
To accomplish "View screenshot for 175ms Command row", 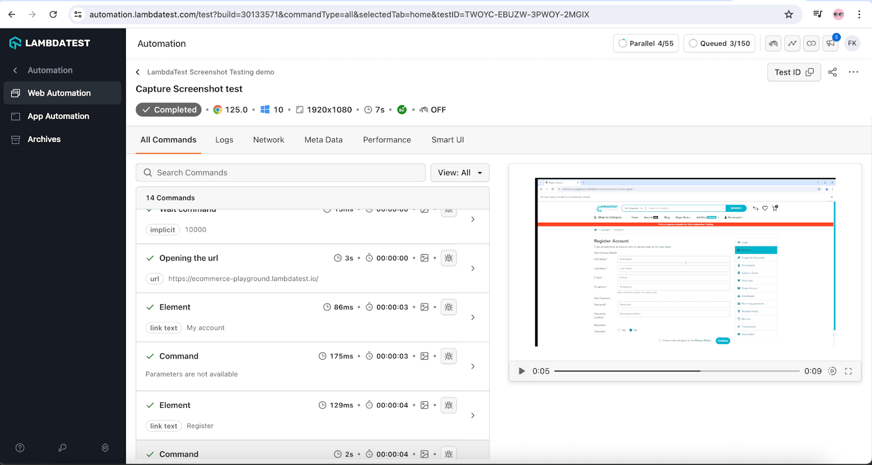I will [x=425, y=356].
